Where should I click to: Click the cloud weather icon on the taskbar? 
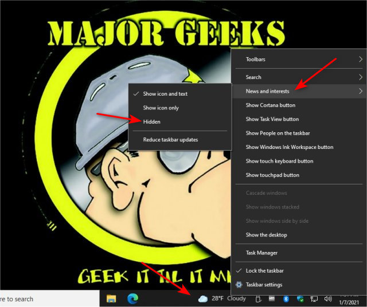click(x=203, y=298)
